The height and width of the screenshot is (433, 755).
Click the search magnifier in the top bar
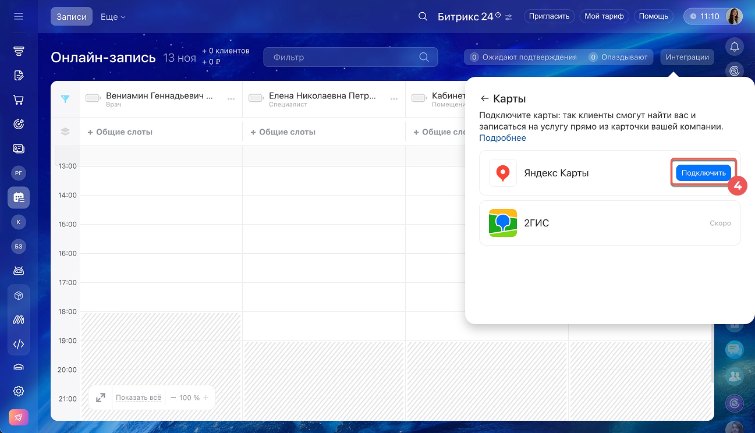(423, 16)
